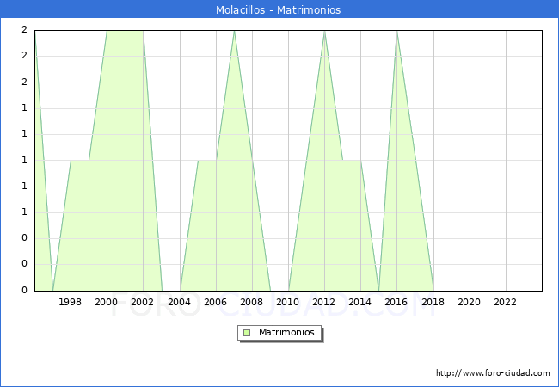The image size is (559, 387).
Task: Click the 1998 x-axis label
Action: click(x=71, y=302)
